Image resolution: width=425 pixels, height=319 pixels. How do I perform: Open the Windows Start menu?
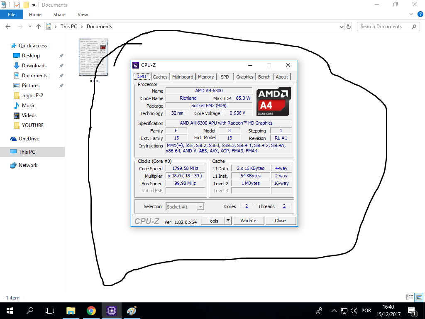tap(10, 311)
